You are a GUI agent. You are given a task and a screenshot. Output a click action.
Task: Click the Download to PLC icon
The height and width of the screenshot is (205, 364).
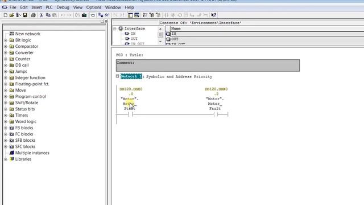(84, 15)
